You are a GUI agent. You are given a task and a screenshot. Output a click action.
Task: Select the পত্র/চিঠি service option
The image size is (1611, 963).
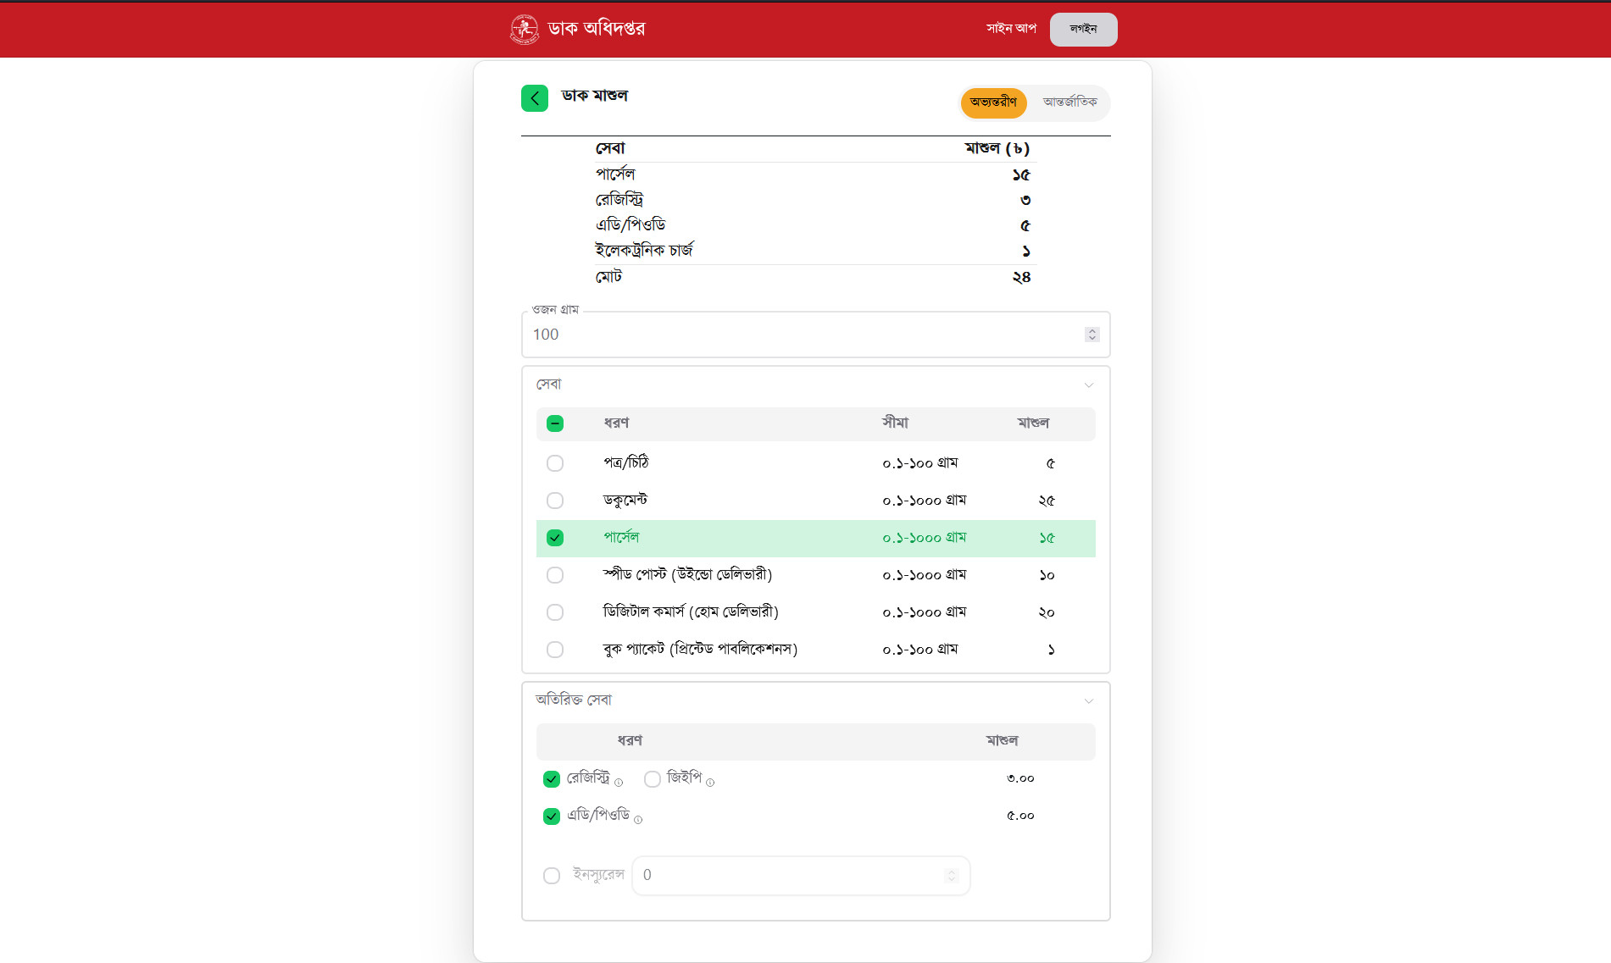pyautogui.click(x=555, y=463)
